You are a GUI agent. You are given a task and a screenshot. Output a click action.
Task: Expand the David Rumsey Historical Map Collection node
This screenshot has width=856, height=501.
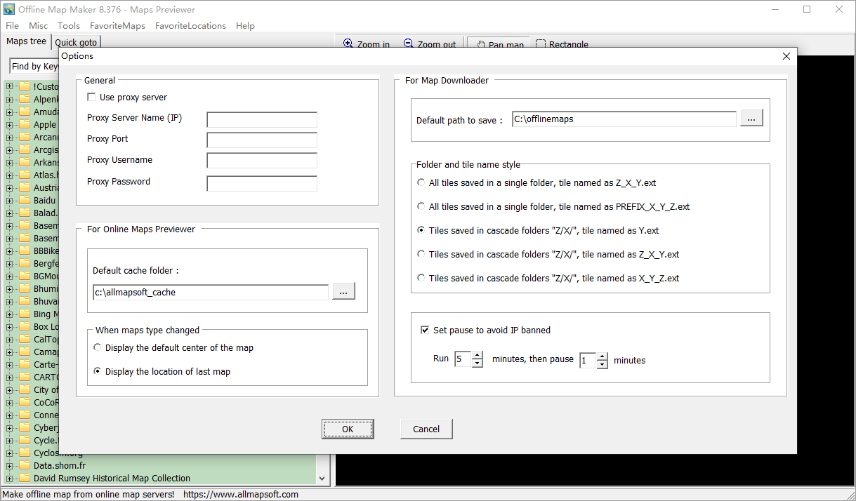(10, 478)
